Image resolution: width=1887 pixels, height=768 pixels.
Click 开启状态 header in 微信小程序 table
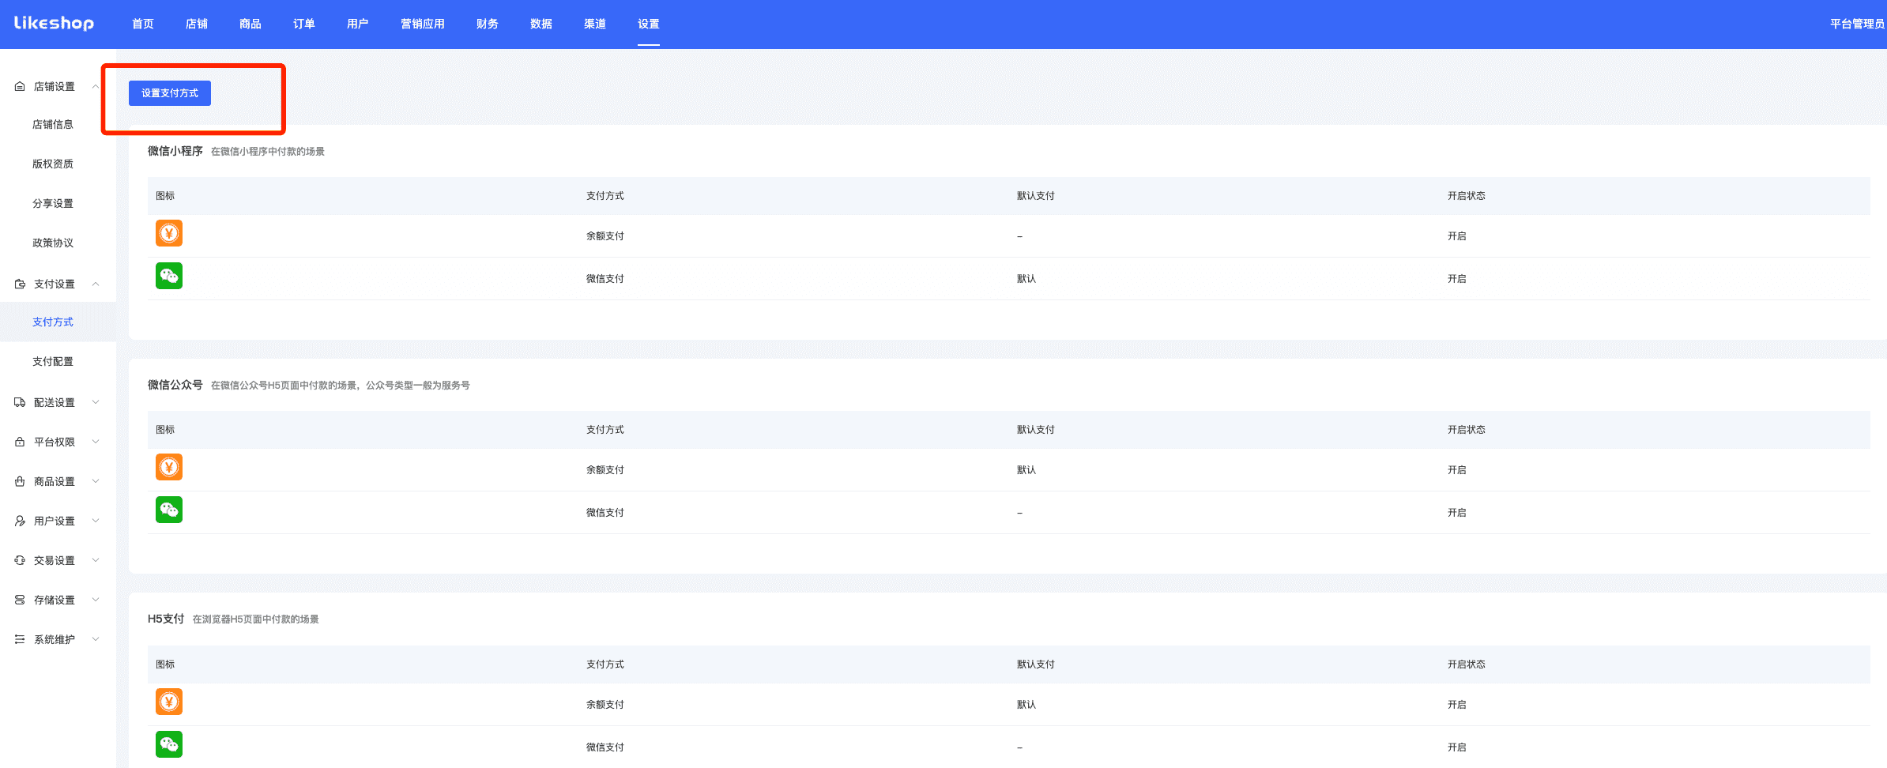[x=1467, y=195]
